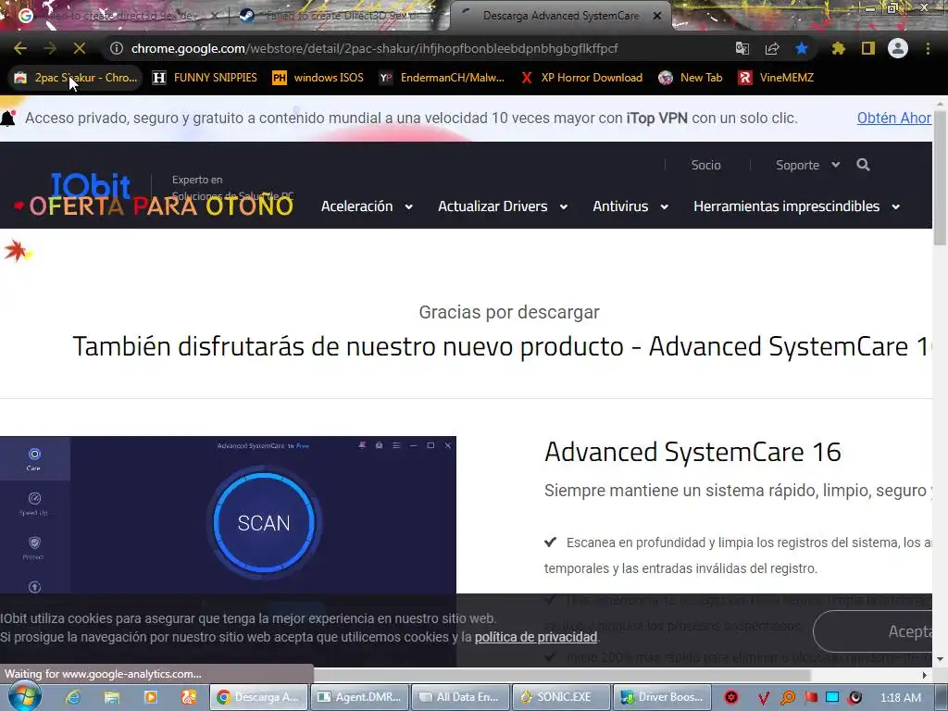Click the red V tray icon
The width and height of the screenshot is (948, 711).
tap(763, 698)
